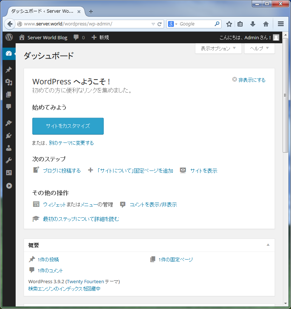Go to browser home page icon

tap(266, 24)
